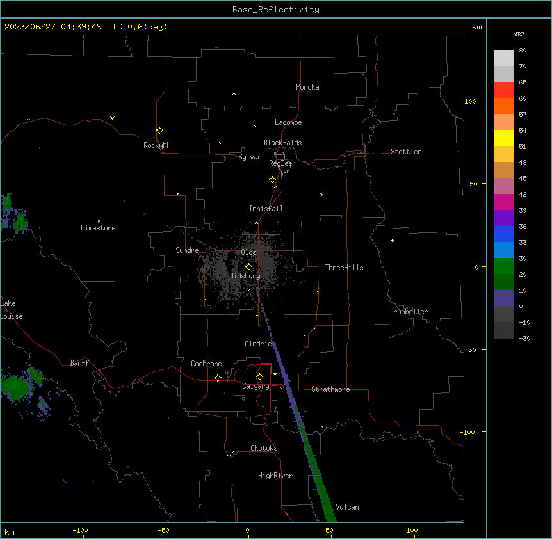This screenshot has height=539, width=552.
Task: Pick the slate purple 0-10 dBZ legend swatch
Action: pos(503,298)
